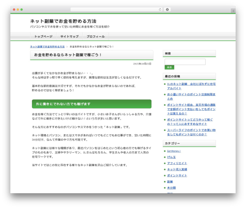
Task: Open recent post ポイントサイトってどうやって稼ぐの?
Action: (x=190, y=122)
